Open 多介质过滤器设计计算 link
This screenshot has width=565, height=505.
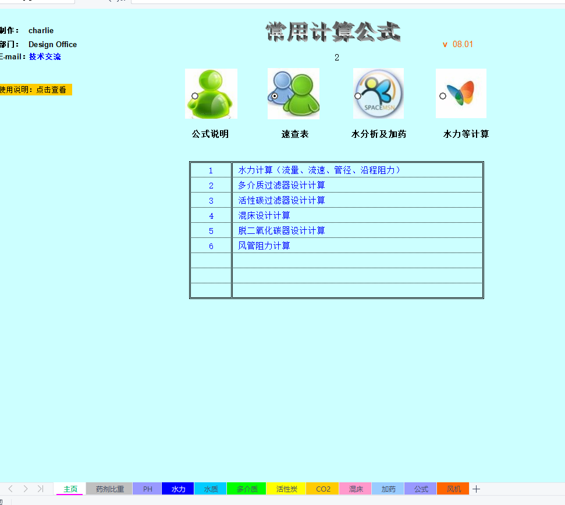[282, 185]
